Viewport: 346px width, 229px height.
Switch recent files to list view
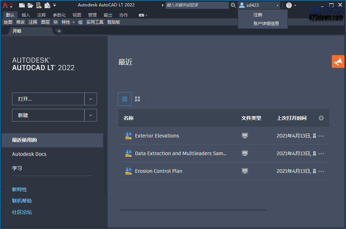pos(124,99)
